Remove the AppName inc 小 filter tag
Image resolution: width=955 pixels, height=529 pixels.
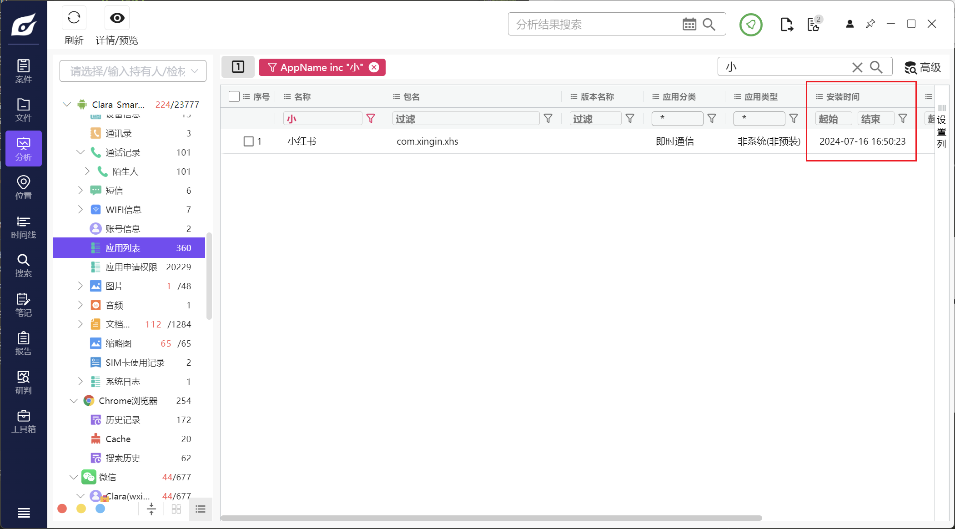[x=374, y=67]
